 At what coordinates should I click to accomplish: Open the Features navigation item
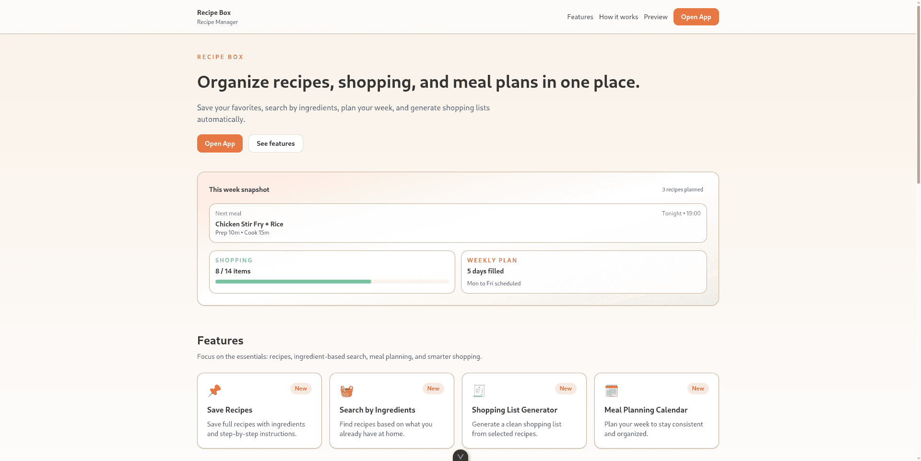579,17
